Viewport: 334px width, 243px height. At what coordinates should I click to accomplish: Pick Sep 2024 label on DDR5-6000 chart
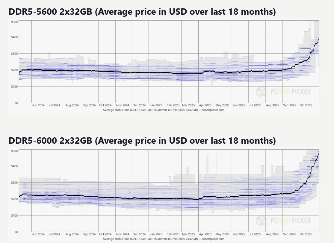pos(89,234)
